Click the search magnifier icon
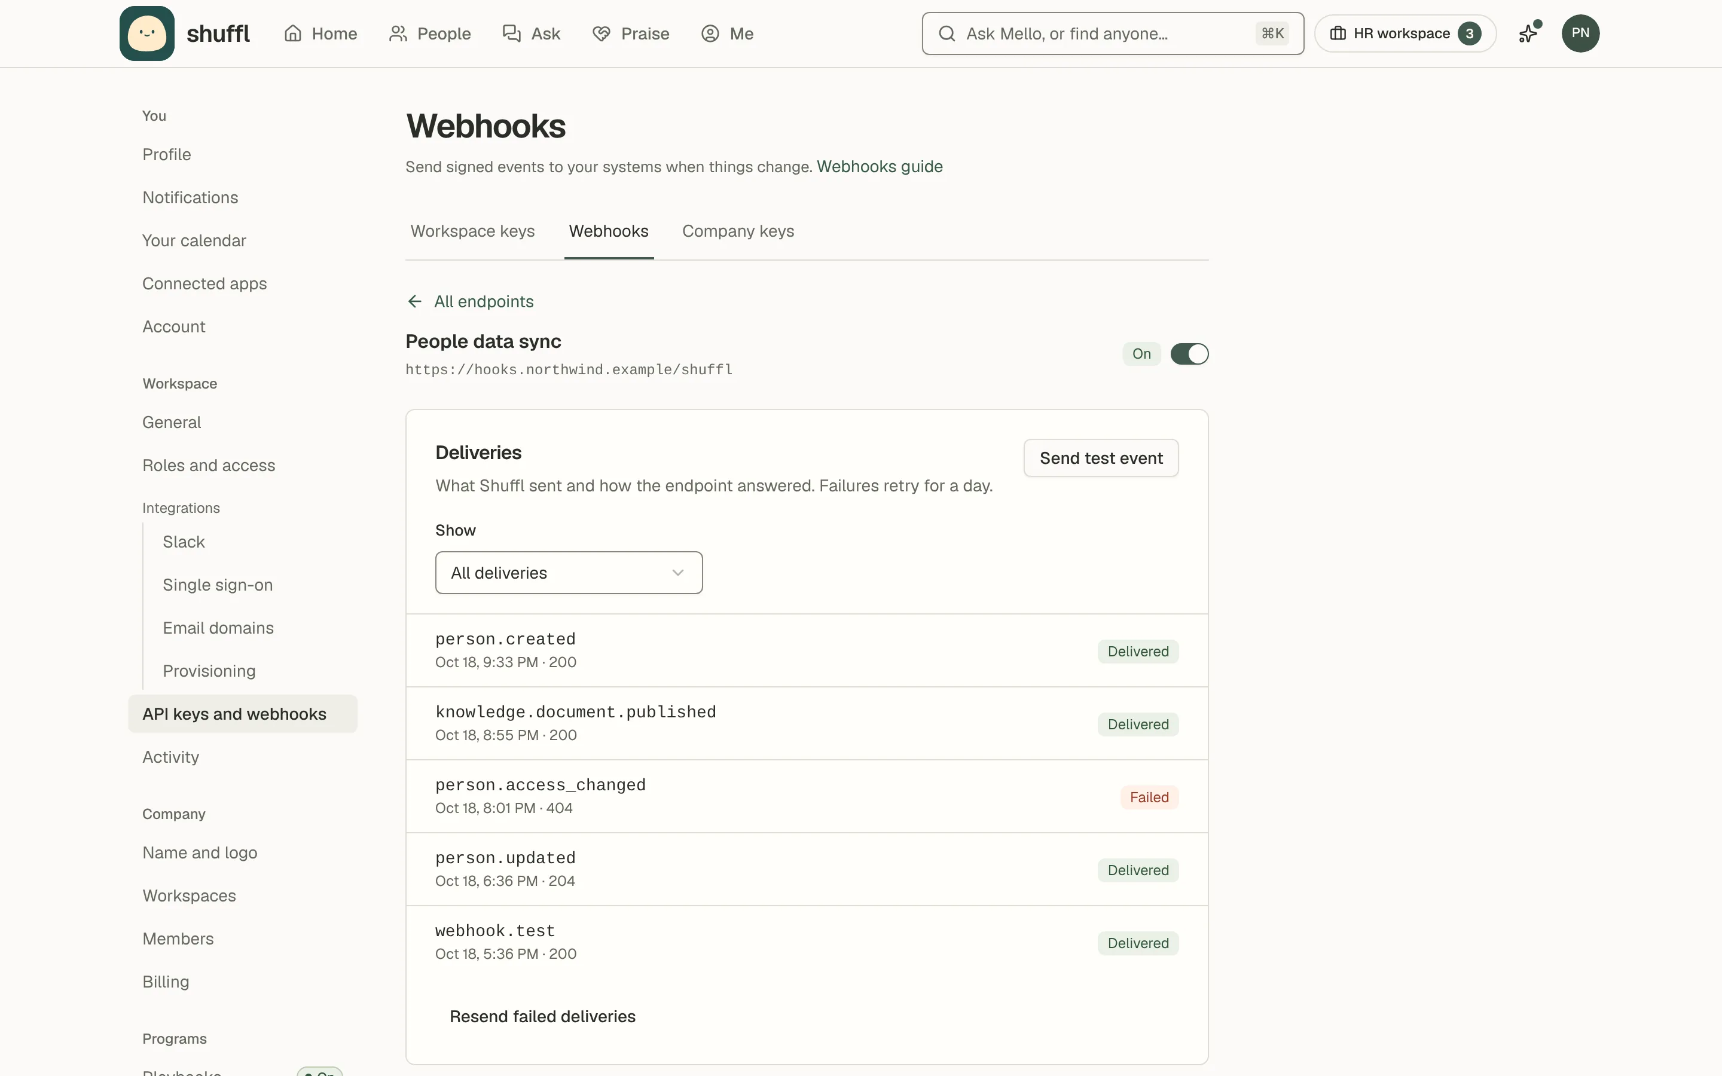Screen dimensions: 1722x1076 (947, 33)
